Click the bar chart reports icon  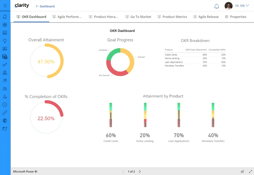5,49
